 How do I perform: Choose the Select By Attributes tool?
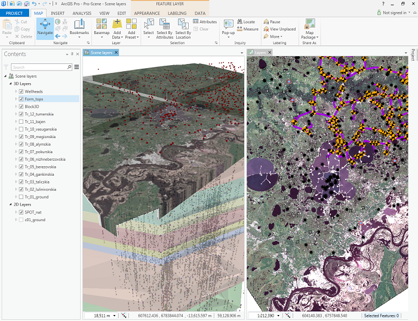(x=165, y=27)
